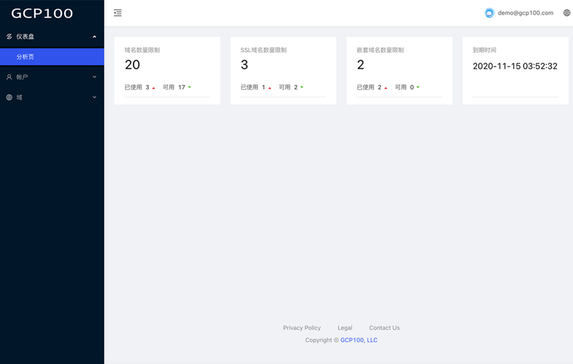
Task: Collapse sidebar using the menu fold icon
Action: tap(118, 13)
